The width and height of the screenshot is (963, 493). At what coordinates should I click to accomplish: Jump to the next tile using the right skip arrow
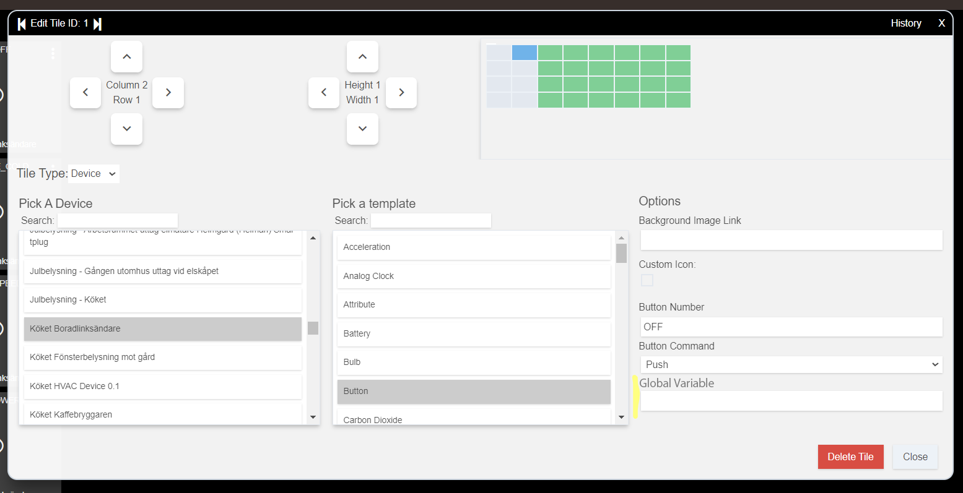(x=97, y=23)
